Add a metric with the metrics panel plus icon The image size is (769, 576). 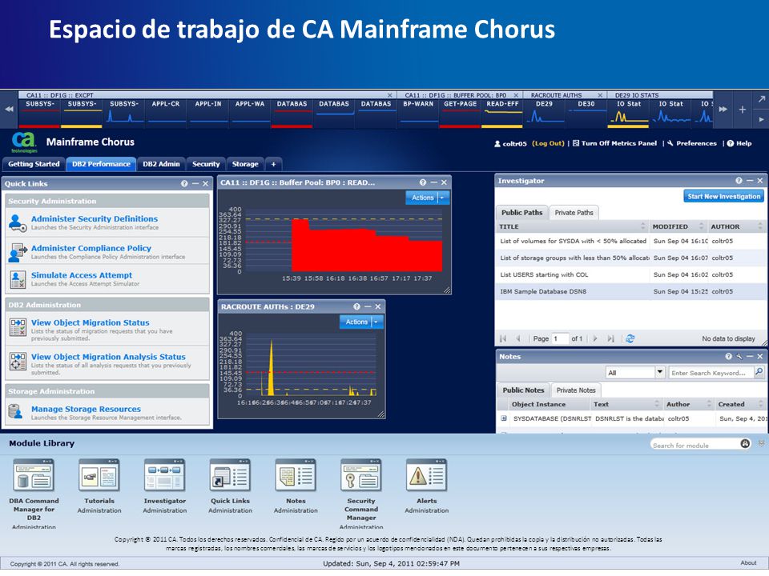[x=743, y=110]
